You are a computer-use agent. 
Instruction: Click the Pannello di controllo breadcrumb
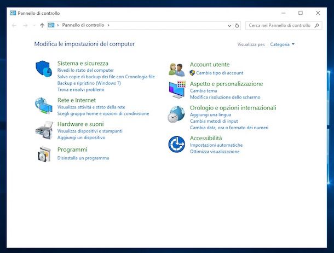(x=83, y=25)
